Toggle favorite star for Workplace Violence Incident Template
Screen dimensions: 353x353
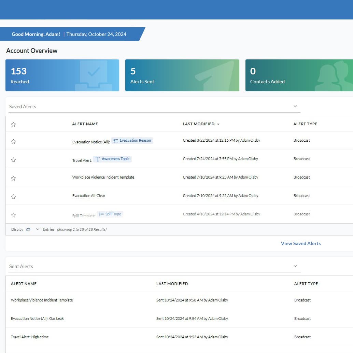pyautogui.click(x=13, y=178)
